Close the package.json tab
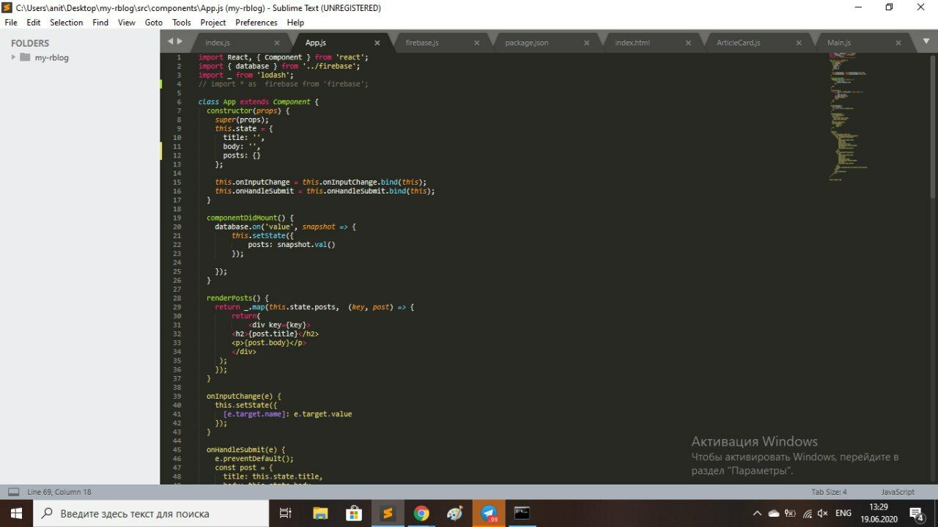This screenshot has height=527, width=938. click(x=587, y=43)
